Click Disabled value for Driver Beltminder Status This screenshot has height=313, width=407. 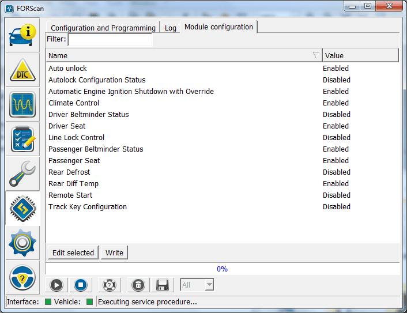[337, 115]
